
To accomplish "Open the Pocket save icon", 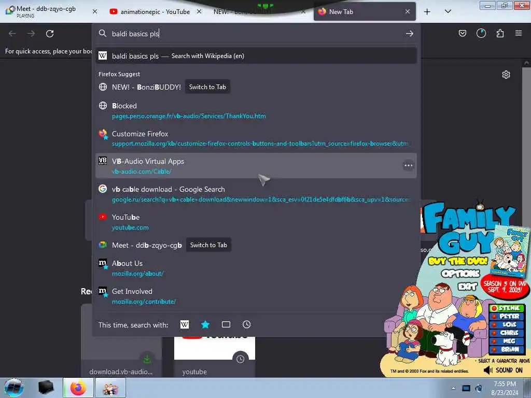I will (x=462, y=33).
